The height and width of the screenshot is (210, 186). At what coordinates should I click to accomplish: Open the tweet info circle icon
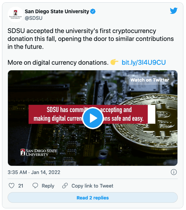tap(174, 172)
